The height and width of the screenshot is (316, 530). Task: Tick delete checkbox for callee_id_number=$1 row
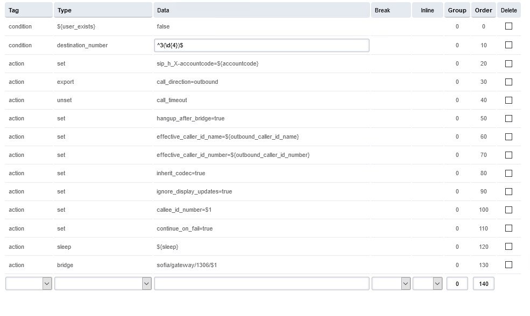[508, 210]
